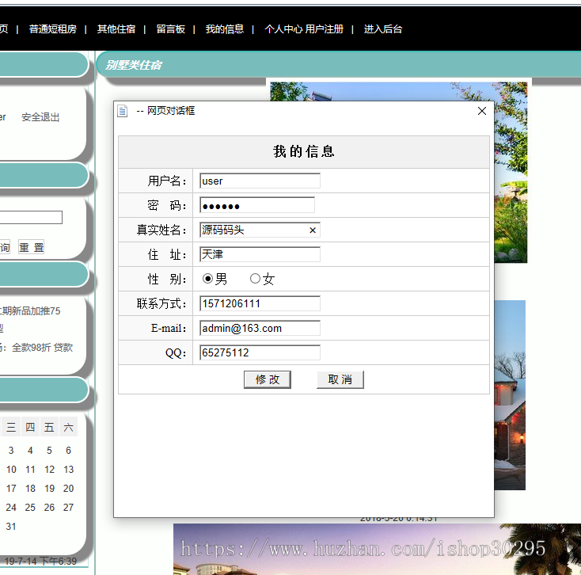Open 其他住宿 in the navigation bar
581x575 pixels.
tap(116, 29)
